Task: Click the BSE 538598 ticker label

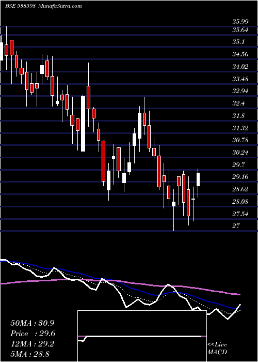Action: pyautogui.click(x=20, y=6)
